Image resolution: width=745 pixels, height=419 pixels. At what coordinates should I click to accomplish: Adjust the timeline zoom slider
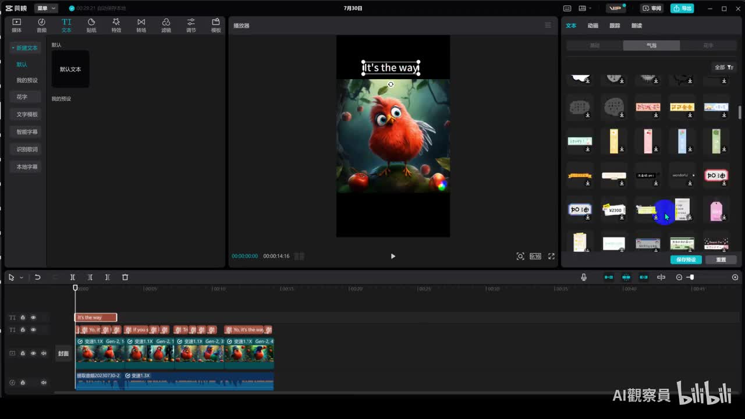pos(691,278)
